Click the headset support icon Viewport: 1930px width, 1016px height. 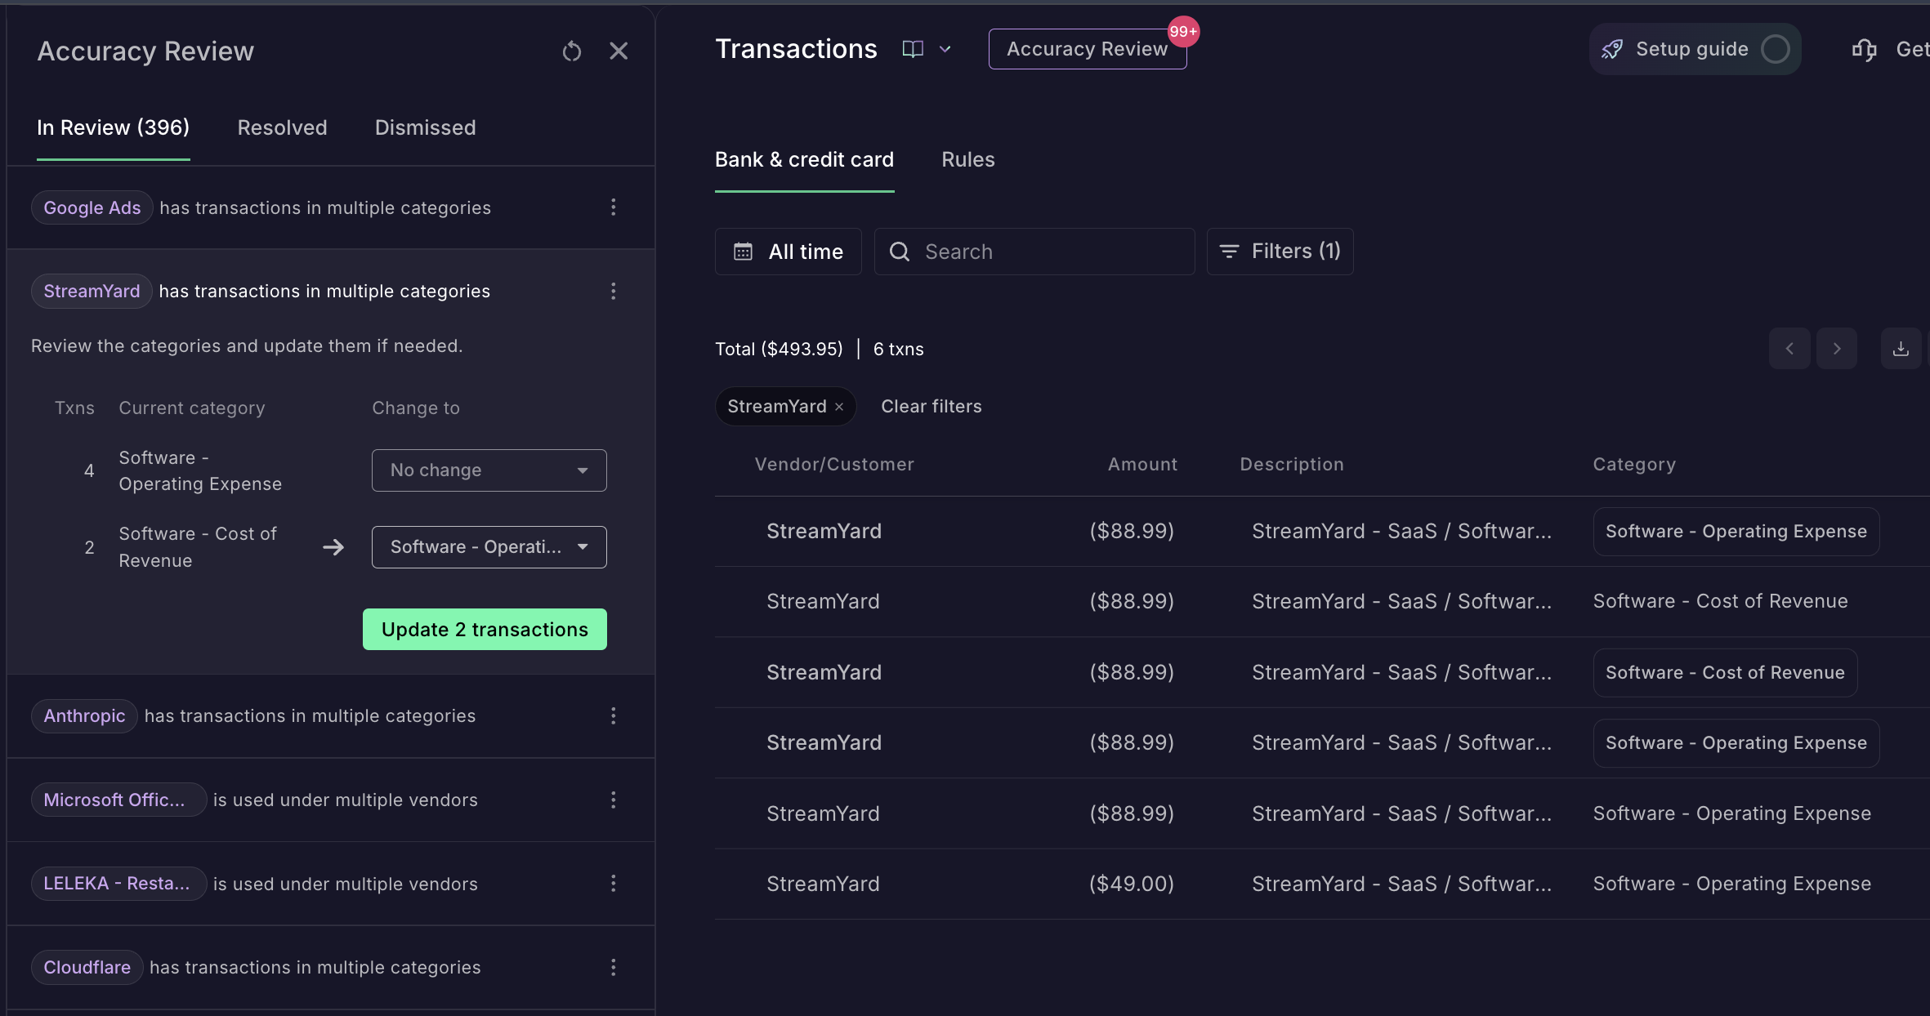click(x=1864, y=50)
